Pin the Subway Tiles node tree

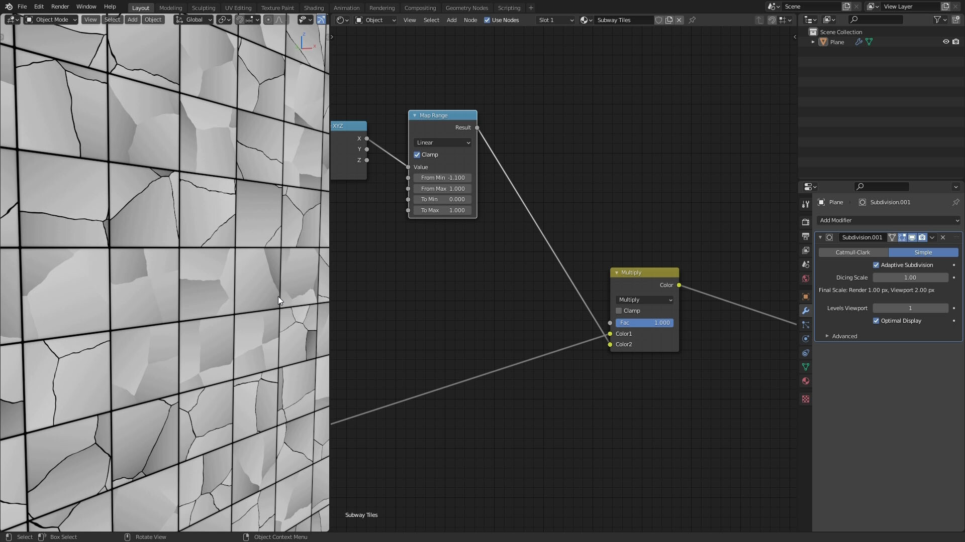coord(693,20)
